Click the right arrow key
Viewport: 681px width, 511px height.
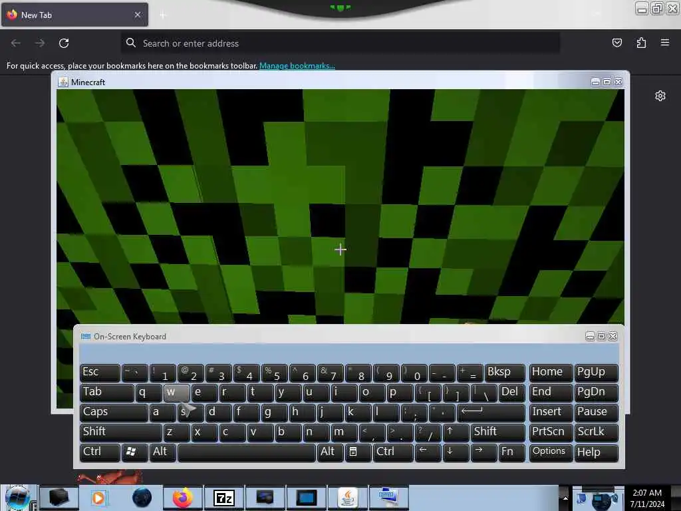(x=484, y=452)
